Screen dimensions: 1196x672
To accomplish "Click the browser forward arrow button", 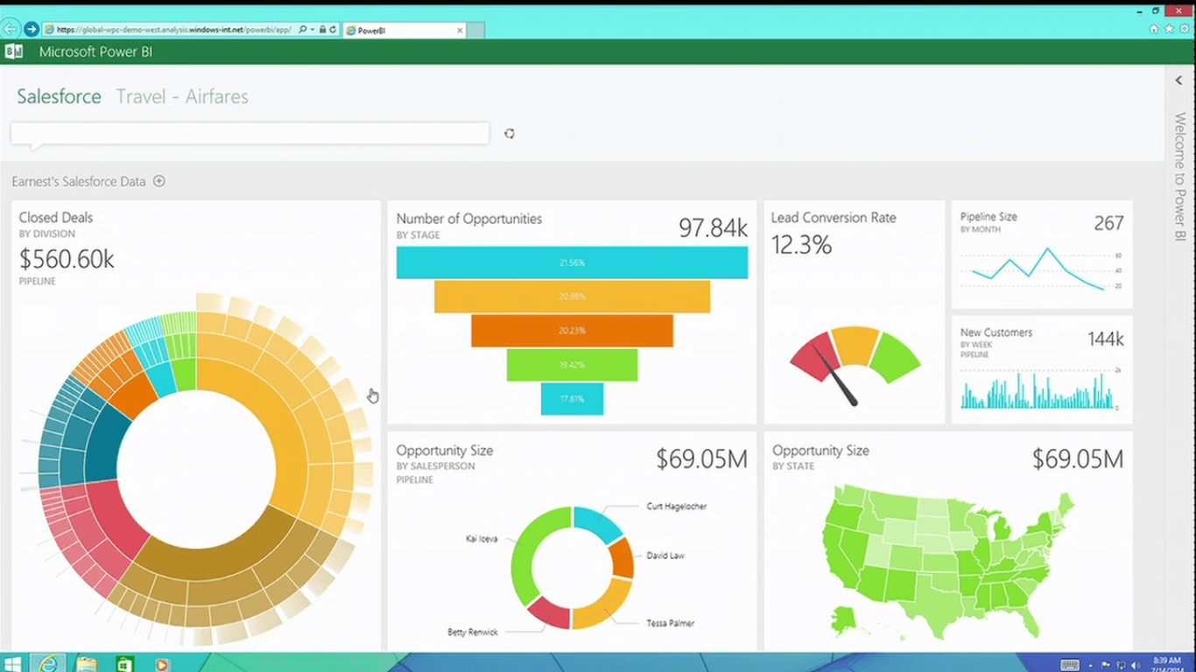I will coord(31,29).
